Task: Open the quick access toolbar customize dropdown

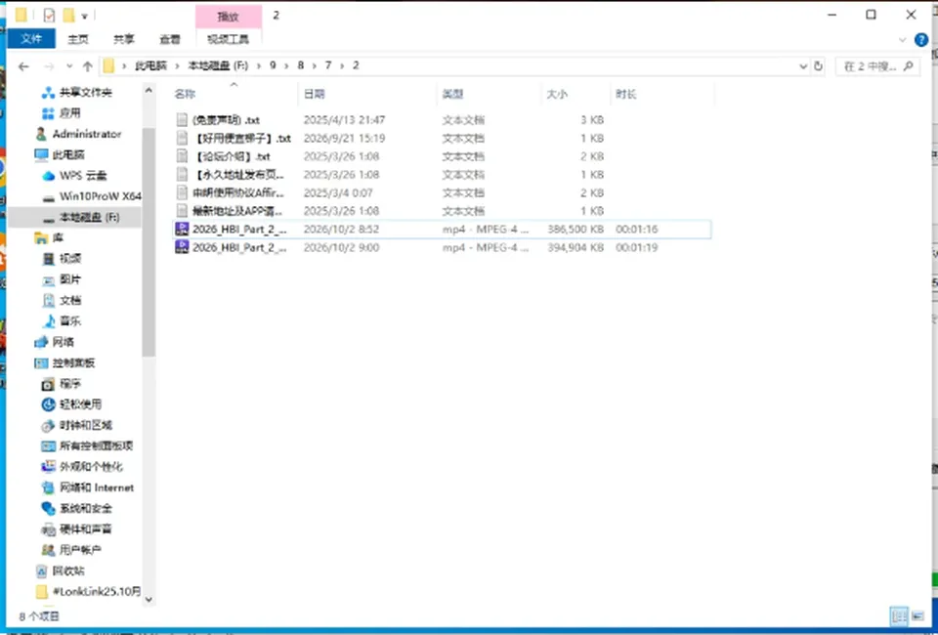Action: pos(84,17)
